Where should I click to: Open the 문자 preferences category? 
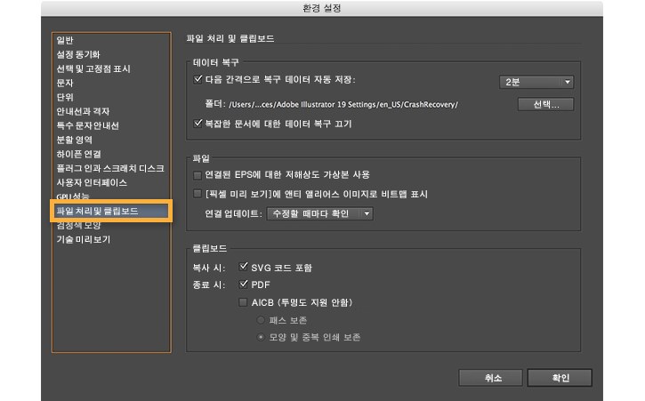[x=65, y=83]
